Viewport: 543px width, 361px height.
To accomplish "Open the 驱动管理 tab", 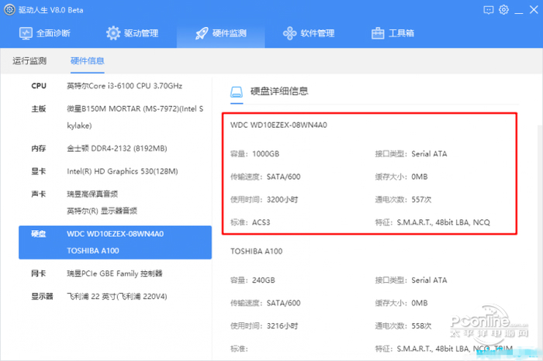I will coord(133,33).
